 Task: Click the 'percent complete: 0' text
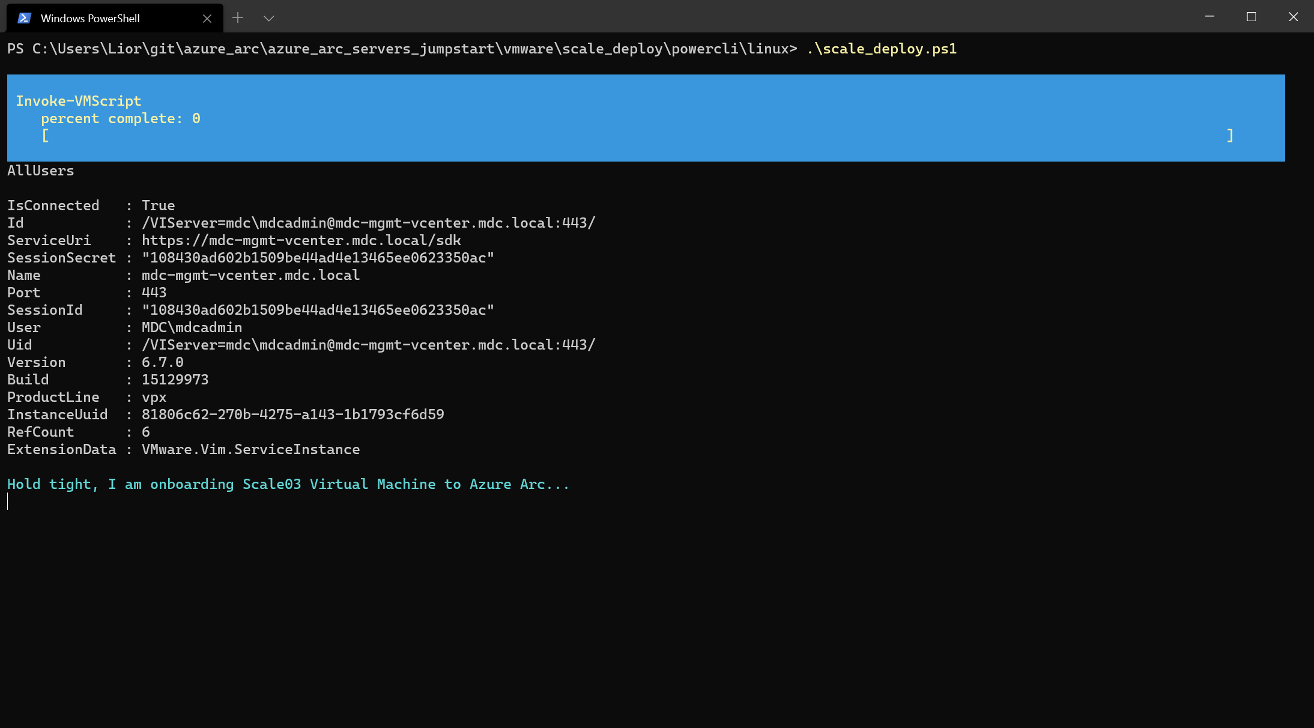(x=121, y=118)
